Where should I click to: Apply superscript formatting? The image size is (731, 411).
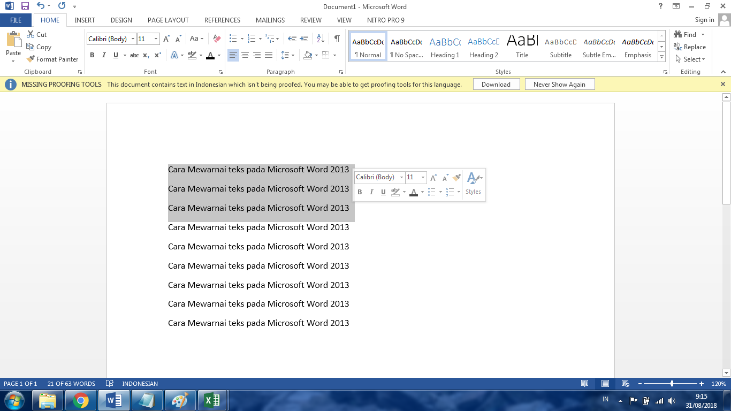coord(158,55)
